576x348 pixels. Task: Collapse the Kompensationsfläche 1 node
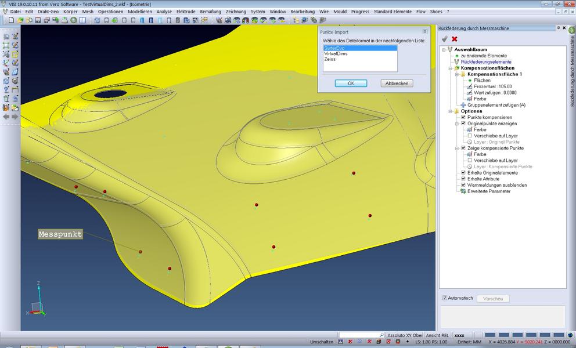pos(456,74)
